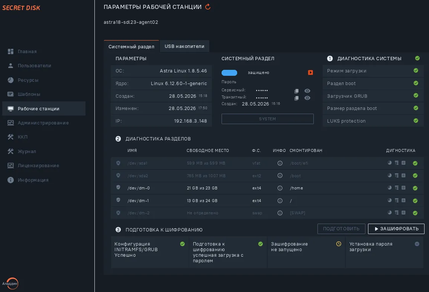
Task: Click the СВОБОДНОЕ МЕСТО column header
Action: click(208, 151)
